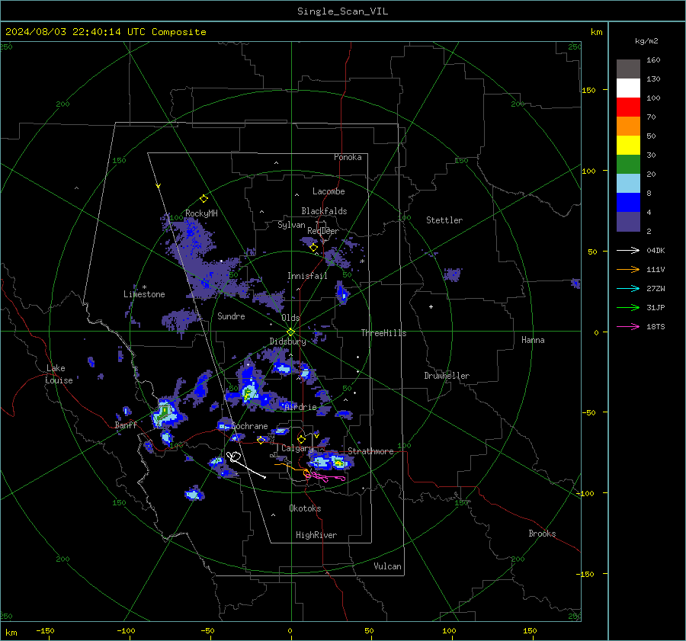Click the green 31JP track arrow in legend
The height and width of the screenshot is (641, 686).
(628, 308)
